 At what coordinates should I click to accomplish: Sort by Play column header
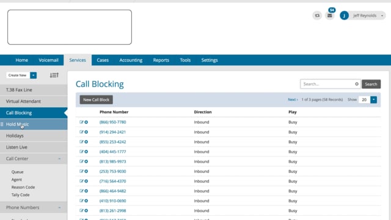point(293,112)
